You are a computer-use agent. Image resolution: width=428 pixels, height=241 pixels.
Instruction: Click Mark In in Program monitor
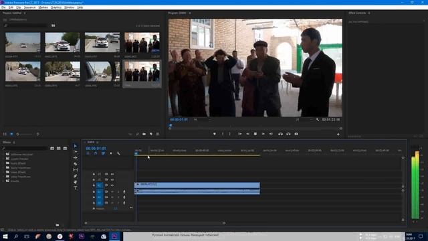223,134
